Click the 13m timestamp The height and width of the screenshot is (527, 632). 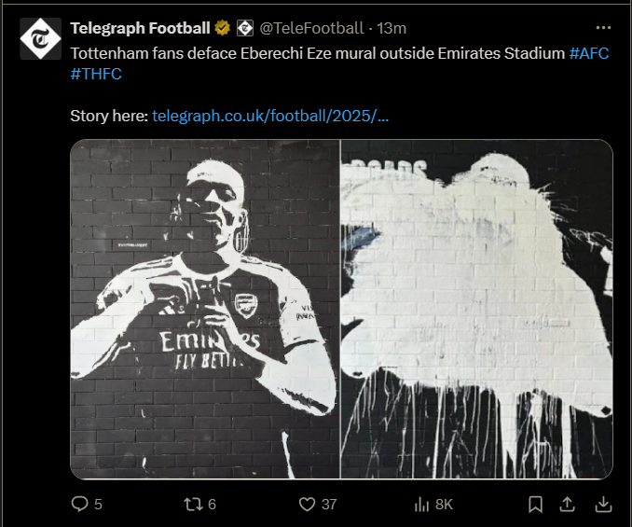tap(392, 28)
